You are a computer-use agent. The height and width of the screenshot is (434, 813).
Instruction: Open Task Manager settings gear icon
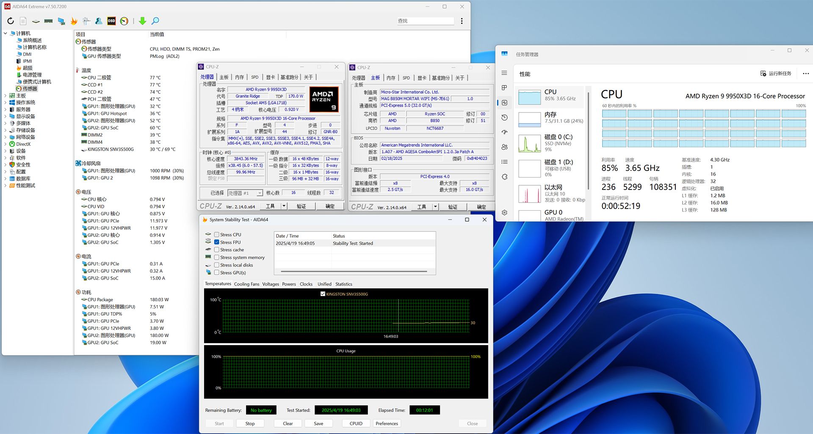(x=504, y=213)
